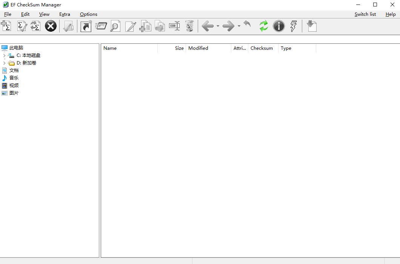Expand the D: 新加卷 drive node
This screenshot has height=264, width=400.
4,63
